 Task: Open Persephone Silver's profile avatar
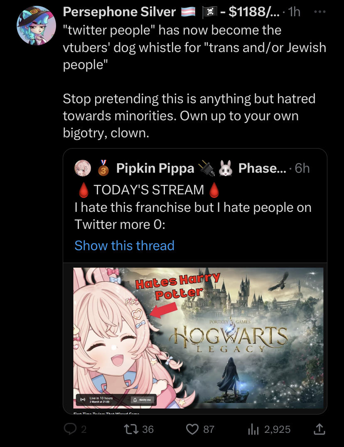click(36, 25)
